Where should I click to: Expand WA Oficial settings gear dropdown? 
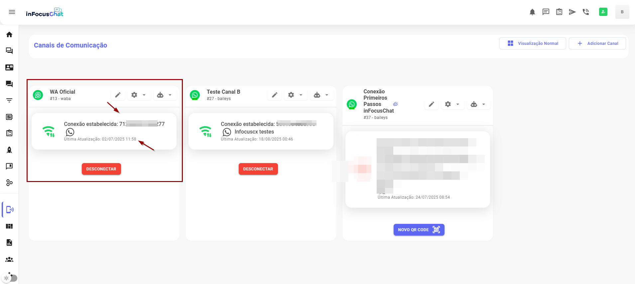[139, 95]
